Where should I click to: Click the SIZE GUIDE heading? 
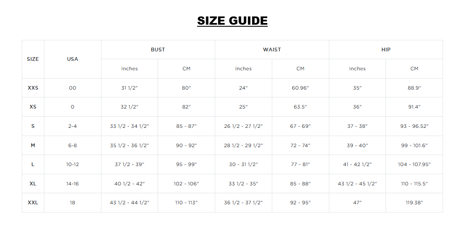click(232, 21)
